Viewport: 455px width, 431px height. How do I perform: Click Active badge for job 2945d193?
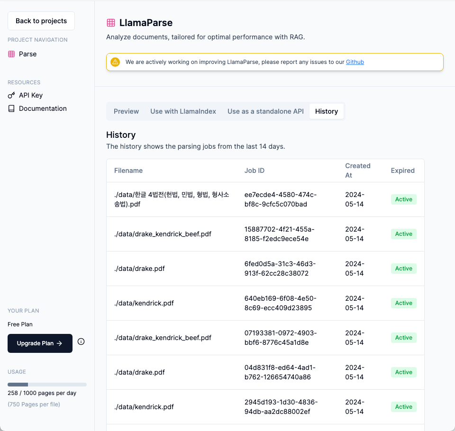(x=404, y=407)
